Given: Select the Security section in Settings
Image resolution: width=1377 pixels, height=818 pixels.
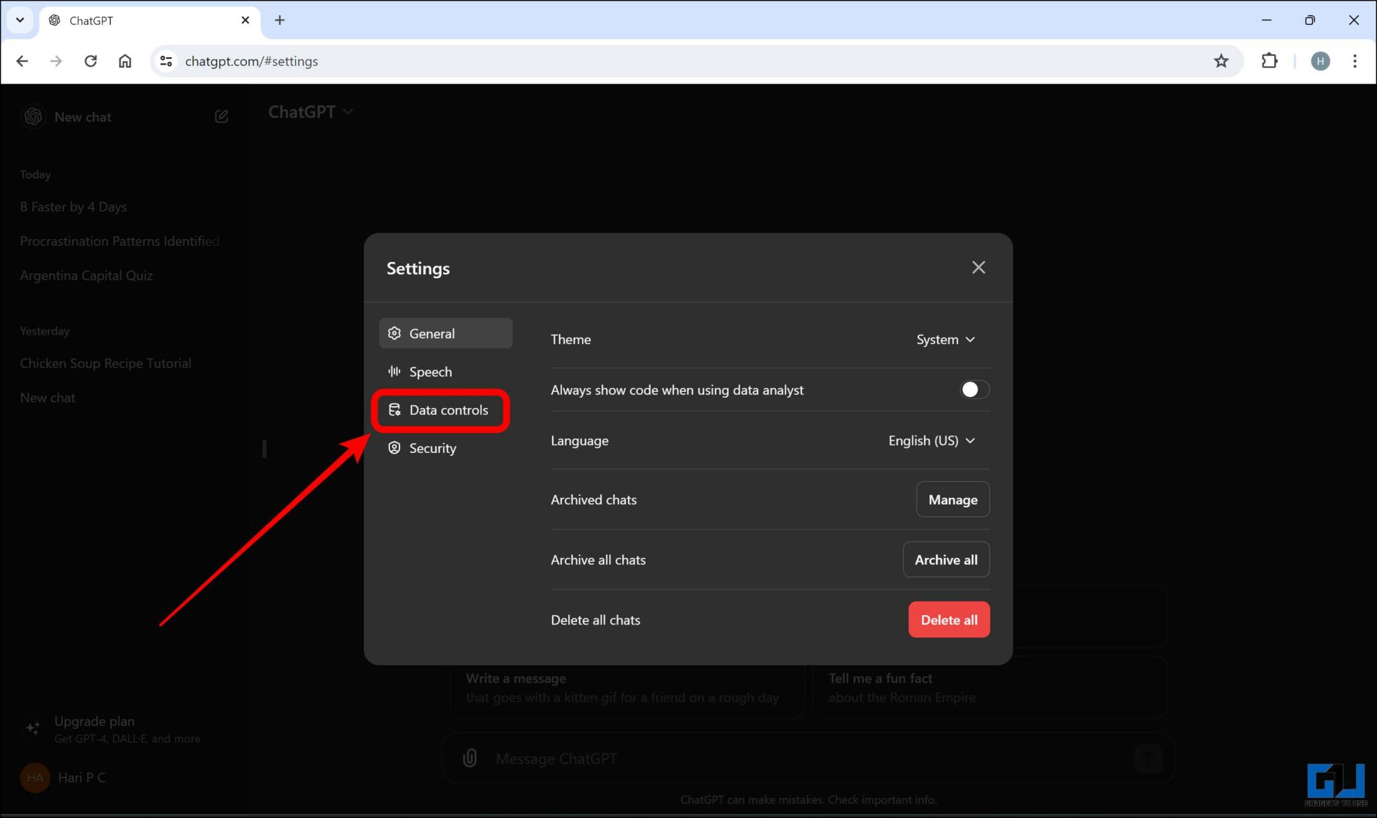Looking at the screenshot, I should pyautogui.click(x=432, y=448).
